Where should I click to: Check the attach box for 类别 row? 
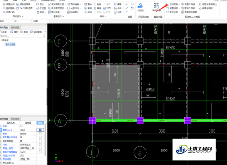40,134
